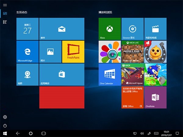Screen dimensions: 183x137
Task: Open the colorful flower camera photo app tile
Action: (x=109, y=52)
